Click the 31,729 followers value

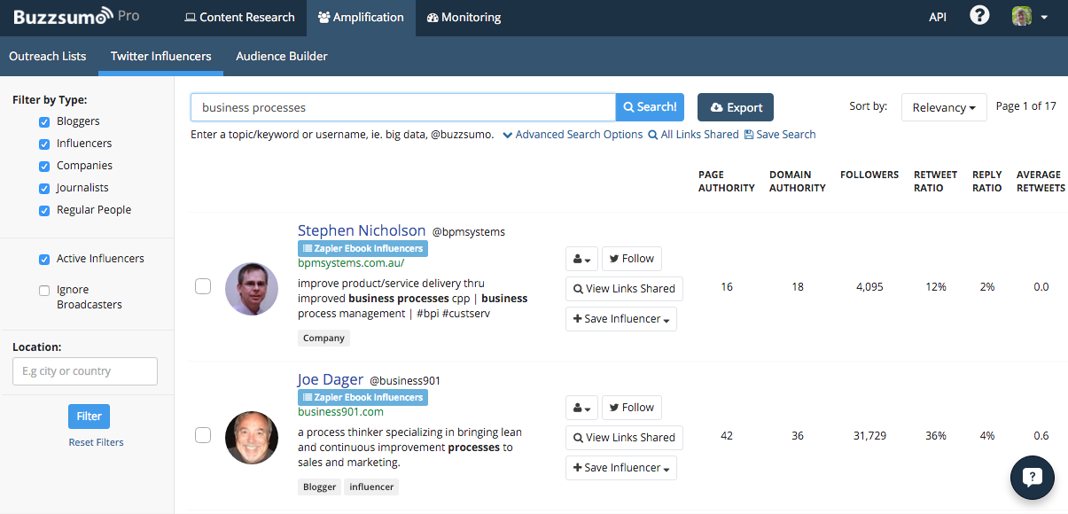(x=869, y=436)
